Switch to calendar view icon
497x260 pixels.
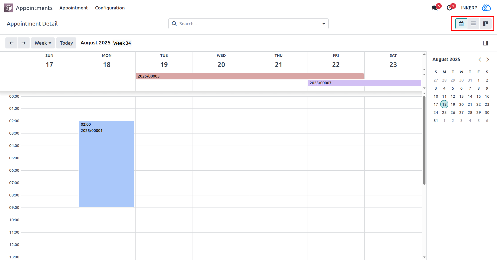tap(461, 24)
